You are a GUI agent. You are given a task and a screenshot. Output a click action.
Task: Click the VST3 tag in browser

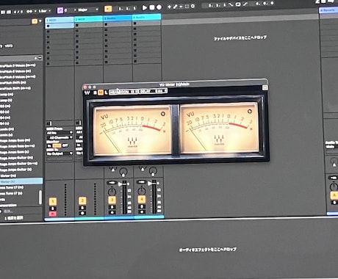coord(9,46)
